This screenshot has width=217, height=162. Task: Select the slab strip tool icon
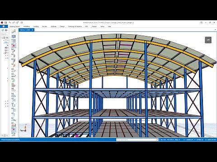click(14, 75)
